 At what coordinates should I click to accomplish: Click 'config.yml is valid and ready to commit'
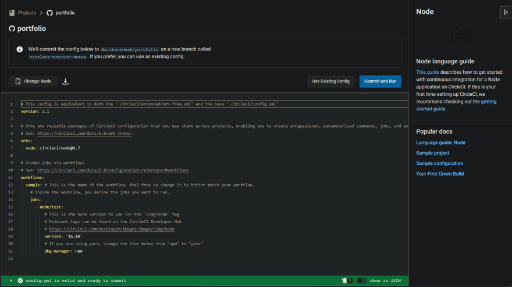tap(76, 281)
